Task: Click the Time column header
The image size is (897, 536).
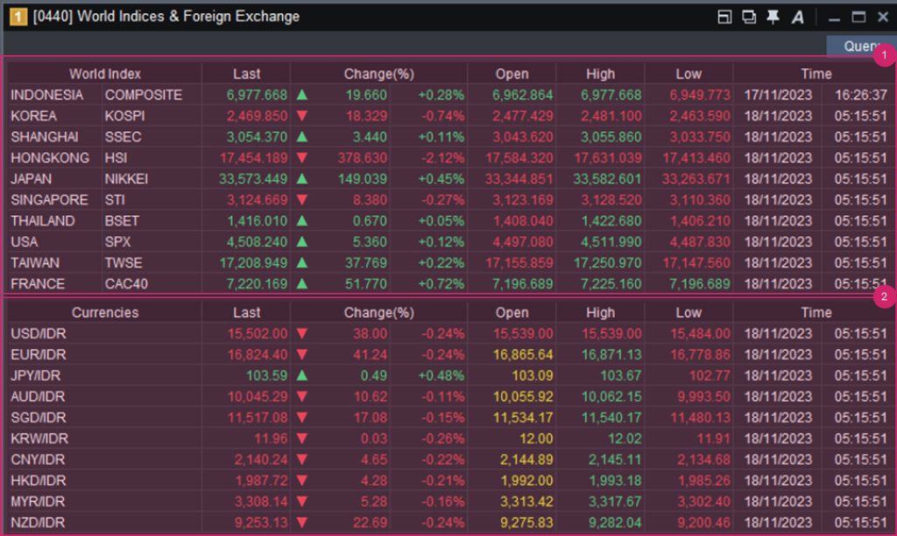Action: (816, 73)
